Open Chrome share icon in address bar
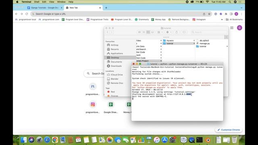This screenshot has width=258, height=145. point(204,14)
